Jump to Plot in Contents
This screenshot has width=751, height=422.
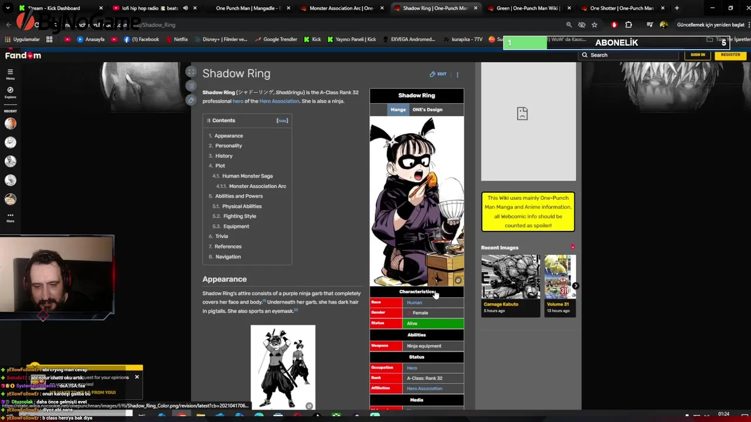point(220,166)
